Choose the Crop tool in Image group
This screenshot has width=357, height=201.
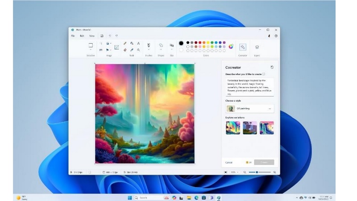[101, 43]
